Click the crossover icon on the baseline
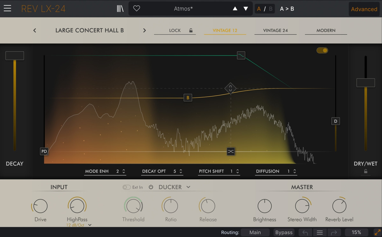 pos(231,151)
